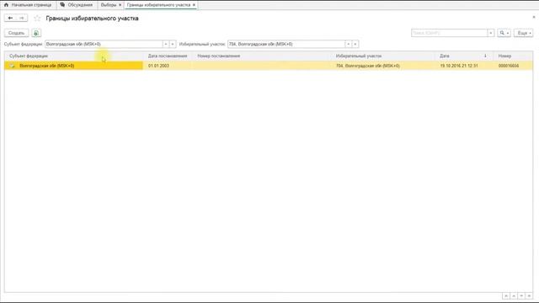539x303 pixels.
Task: Open the Субъект федерации filter dropdown
Action: [166, 44]
